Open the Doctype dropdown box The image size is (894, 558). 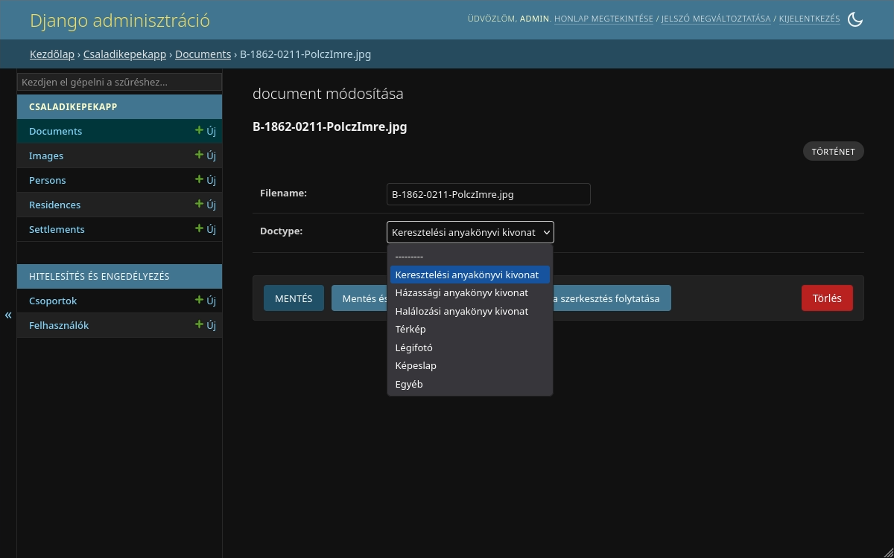click(470, 232)
